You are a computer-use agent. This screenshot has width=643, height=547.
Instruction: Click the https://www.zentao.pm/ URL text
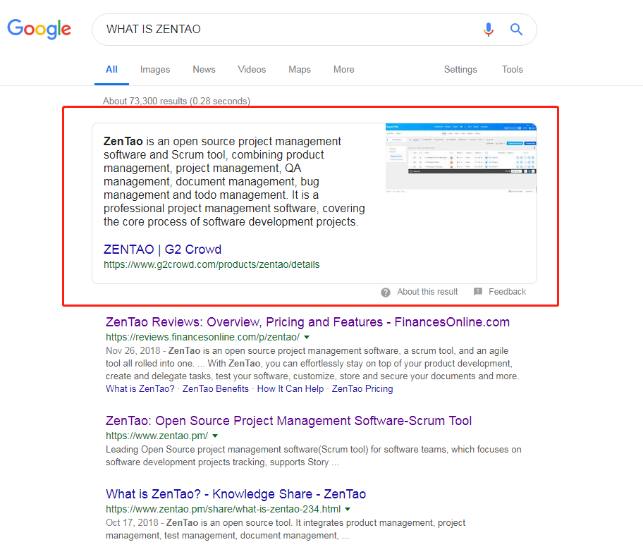tap(157, 436)
